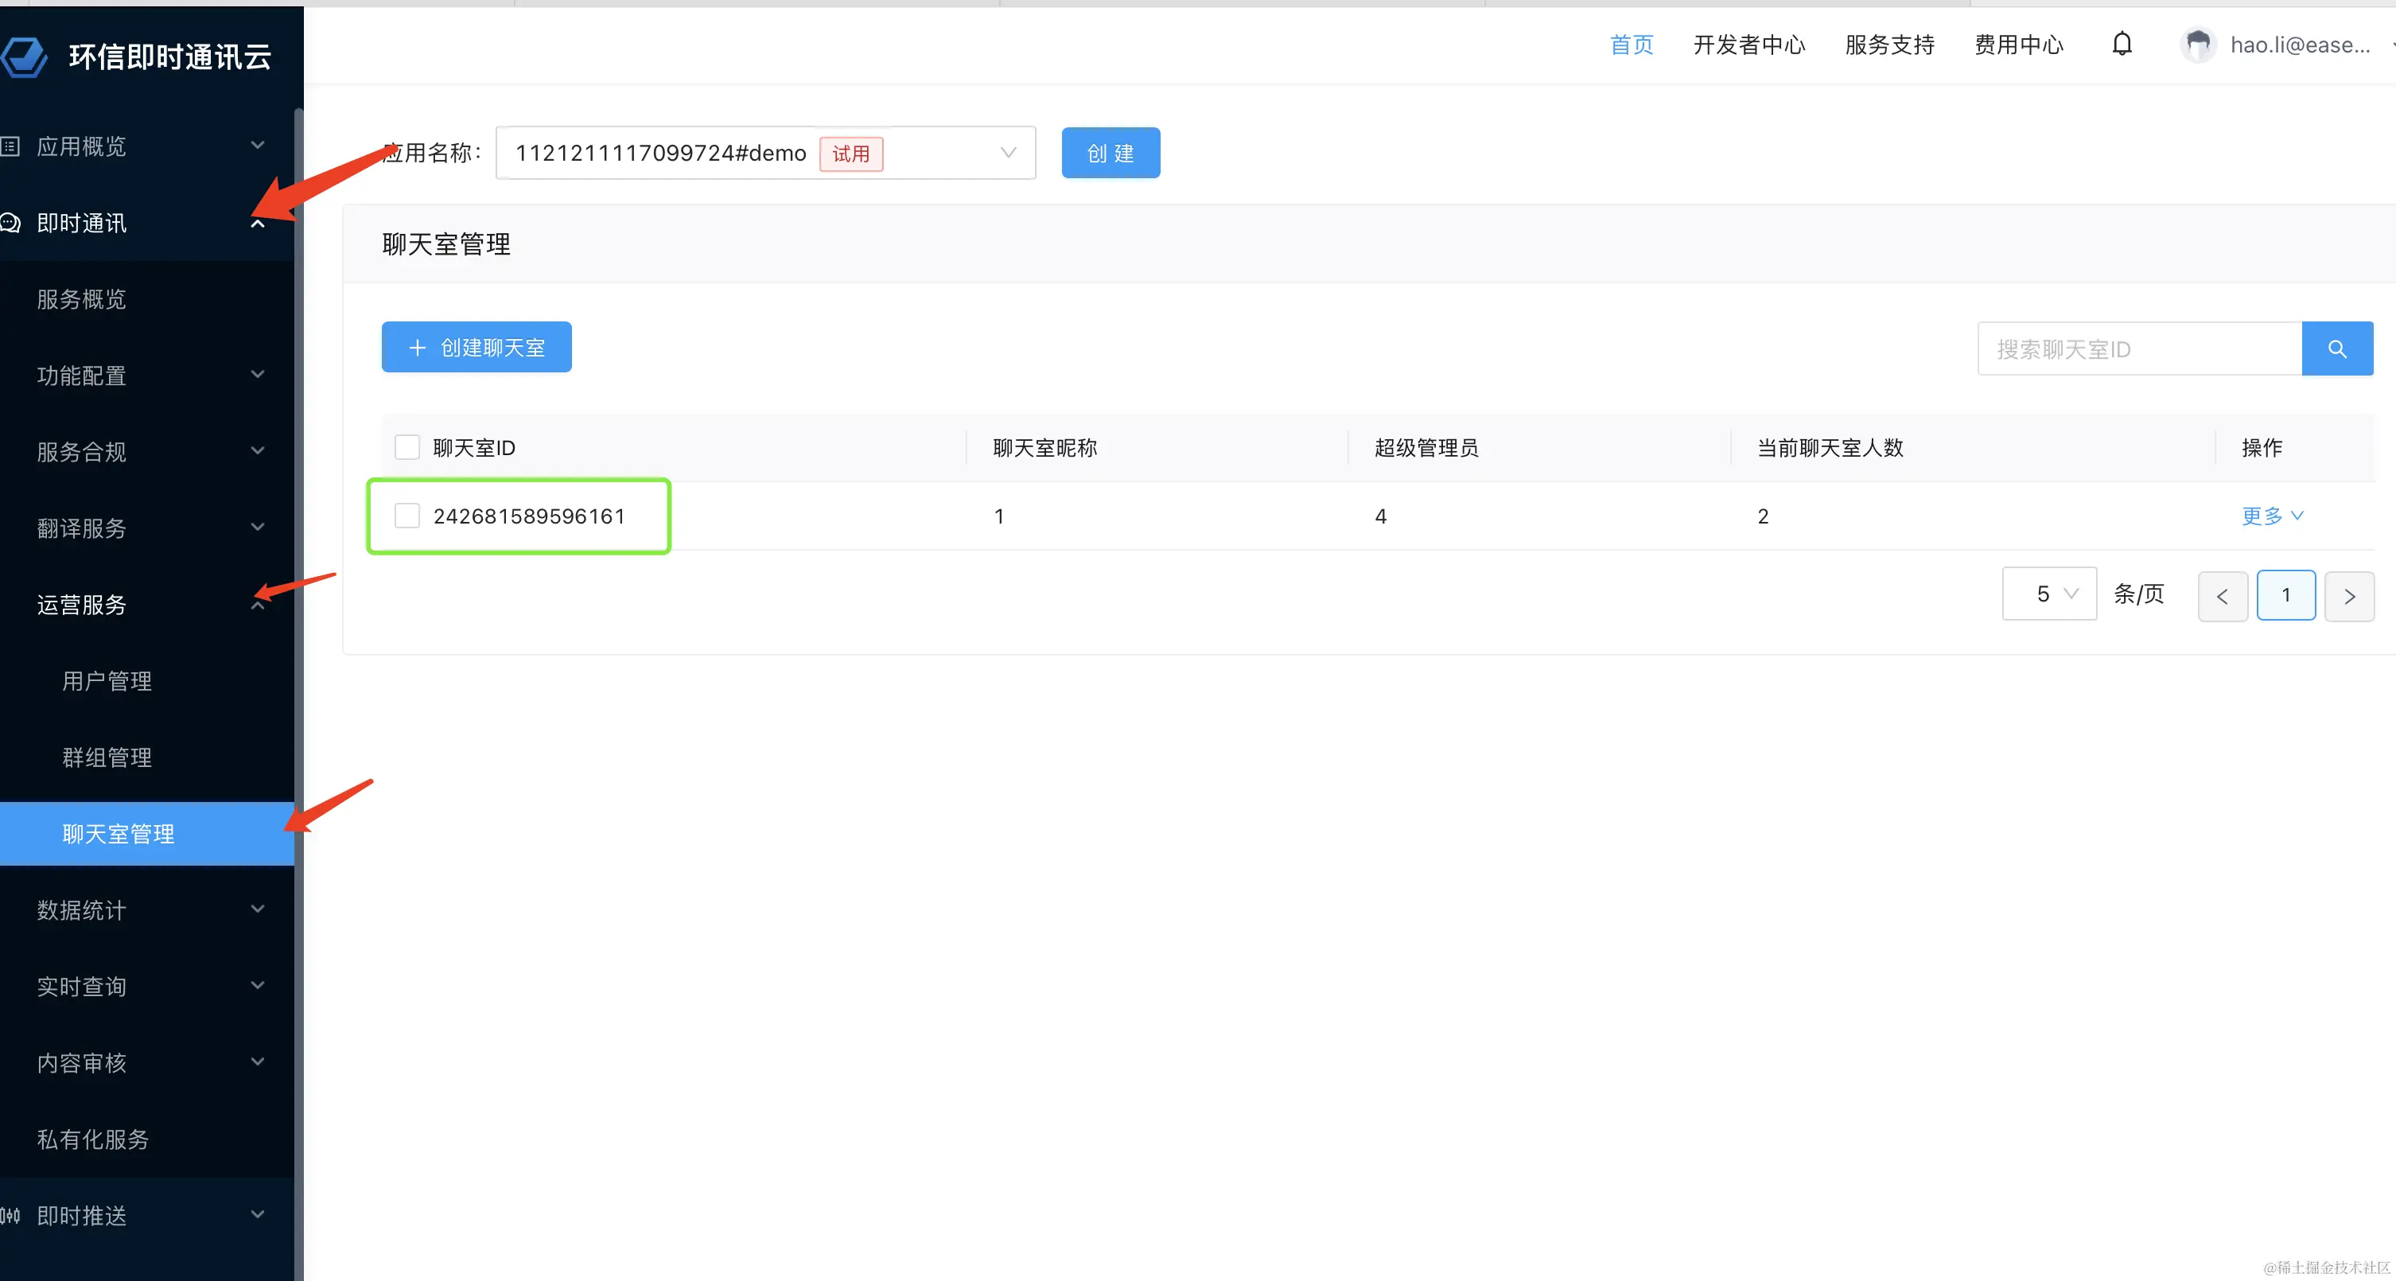Open the notification bell

pos(2123,44)
